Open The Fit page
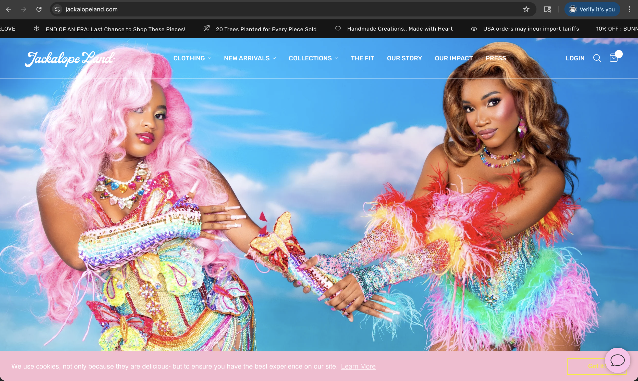 coord(362,58)
